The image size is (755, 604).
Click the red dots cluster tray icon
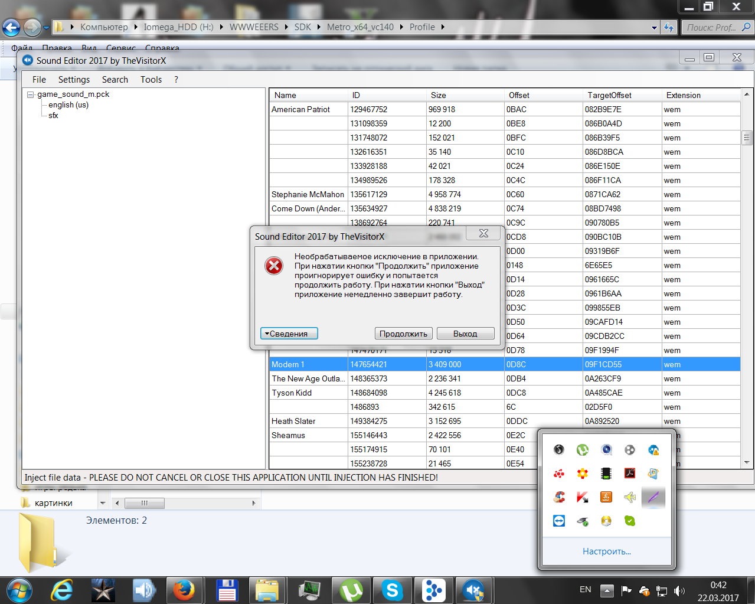pyautogui.click(x=559, y=474)
